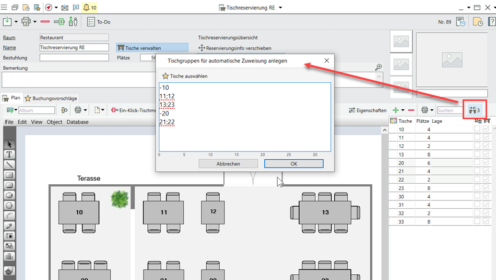Toggle last checkbox for table 13 row
Image resolution: width=496 pixels, height=280 pixels.
coord(487,155)
